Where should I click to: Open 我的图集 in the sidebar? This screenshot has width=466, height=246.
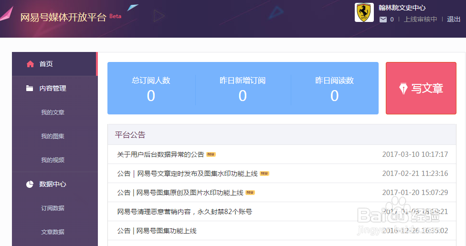[x=53, y=136]
